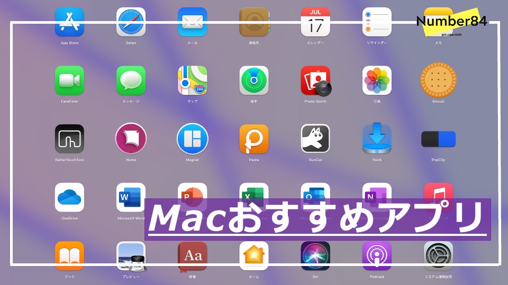The width and height of the screenshot is (508, 285).
Task: Open System Preferences (システム環境設定)
Action: tap(438, 256)
